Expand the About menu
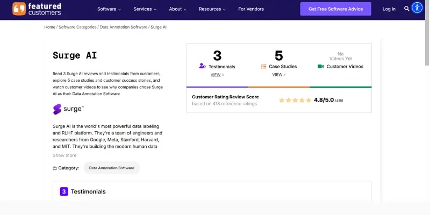430x215 pixels. 177,9
